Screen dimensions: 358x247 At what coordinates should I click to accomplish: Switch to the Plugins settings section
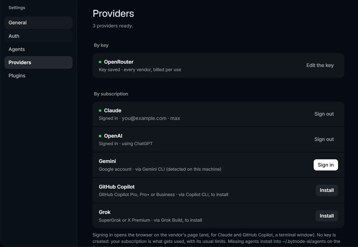(38, 76)
